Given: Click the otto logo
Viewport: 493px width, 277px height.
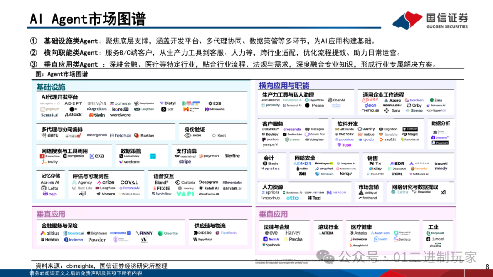Looking at the screenshot, I should pyautogui.click(x=292, y=198).
